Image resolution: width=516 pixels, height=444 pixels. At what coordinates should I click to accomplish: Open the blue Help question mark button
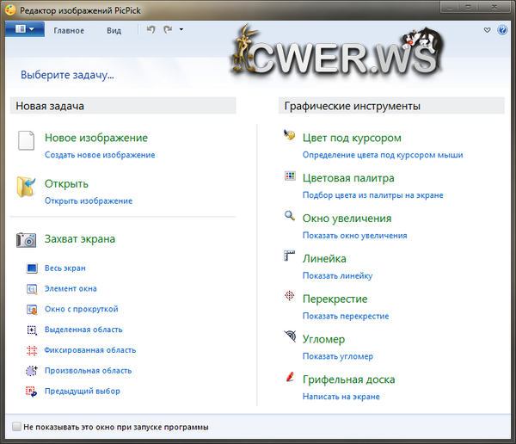point(503,30)
